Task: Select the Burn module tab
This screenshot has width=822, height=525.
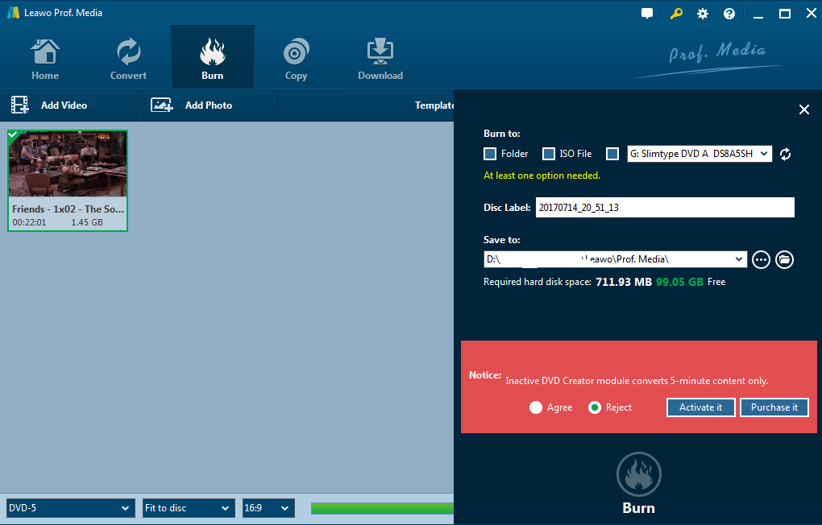Action: pyautogui.click(x=212, y=57)
